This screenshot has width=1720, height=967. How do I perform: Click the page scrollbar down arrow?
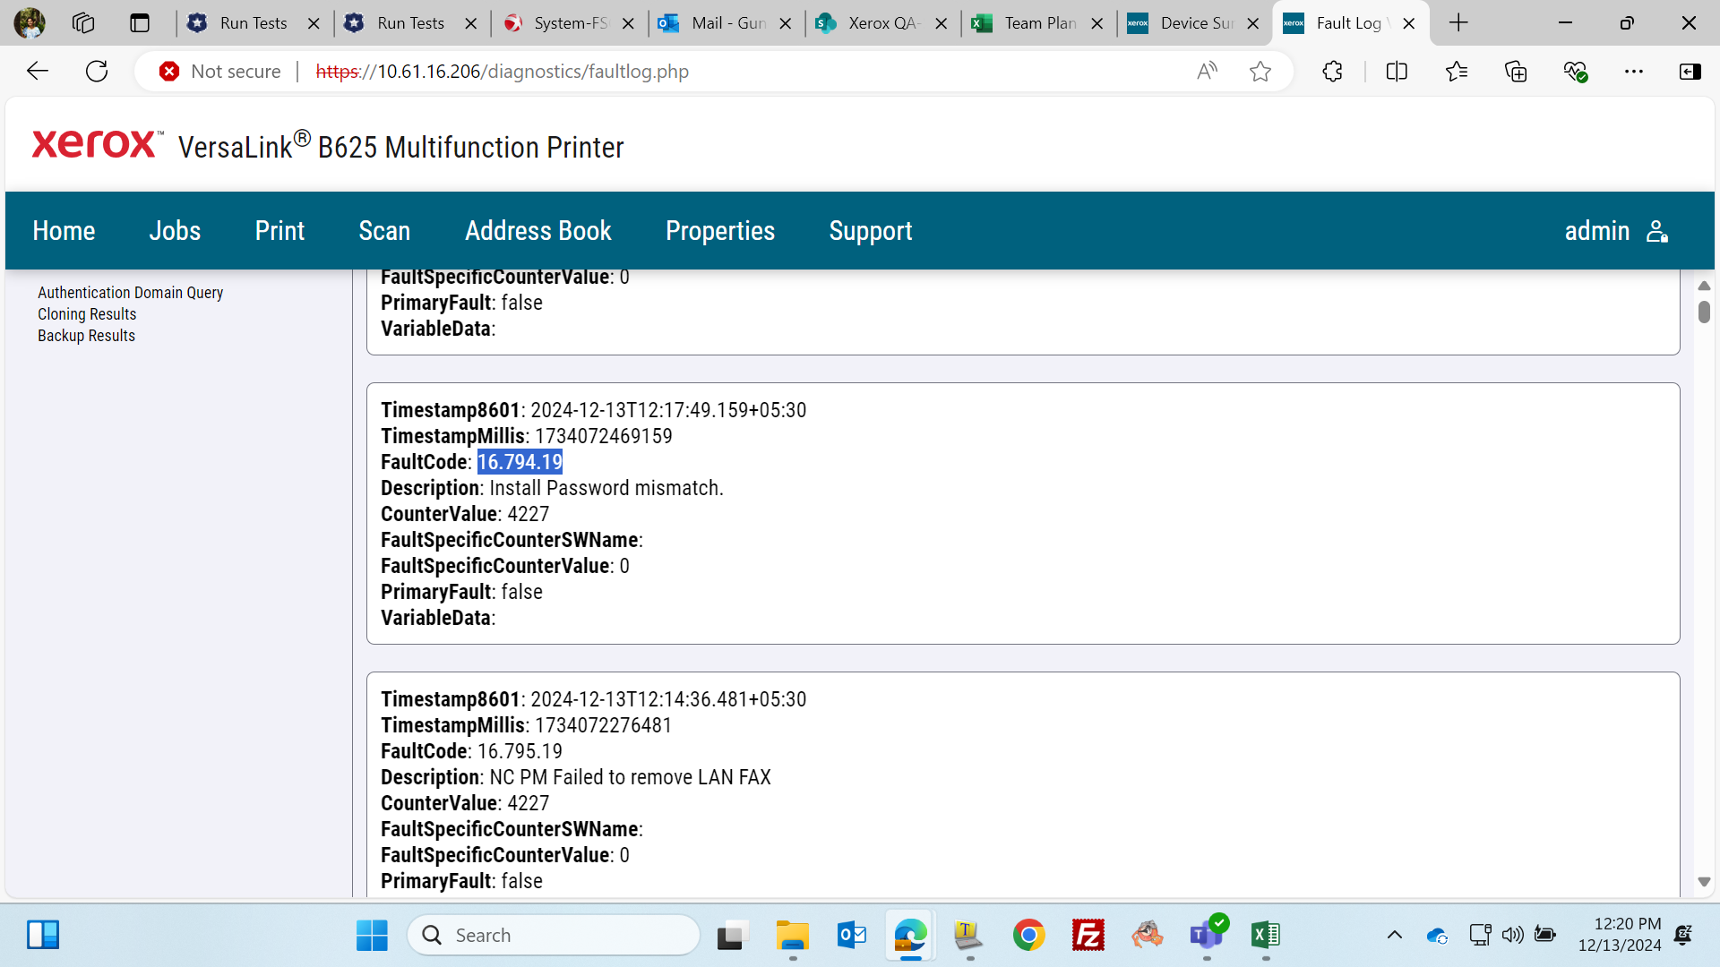[1704, 882]
